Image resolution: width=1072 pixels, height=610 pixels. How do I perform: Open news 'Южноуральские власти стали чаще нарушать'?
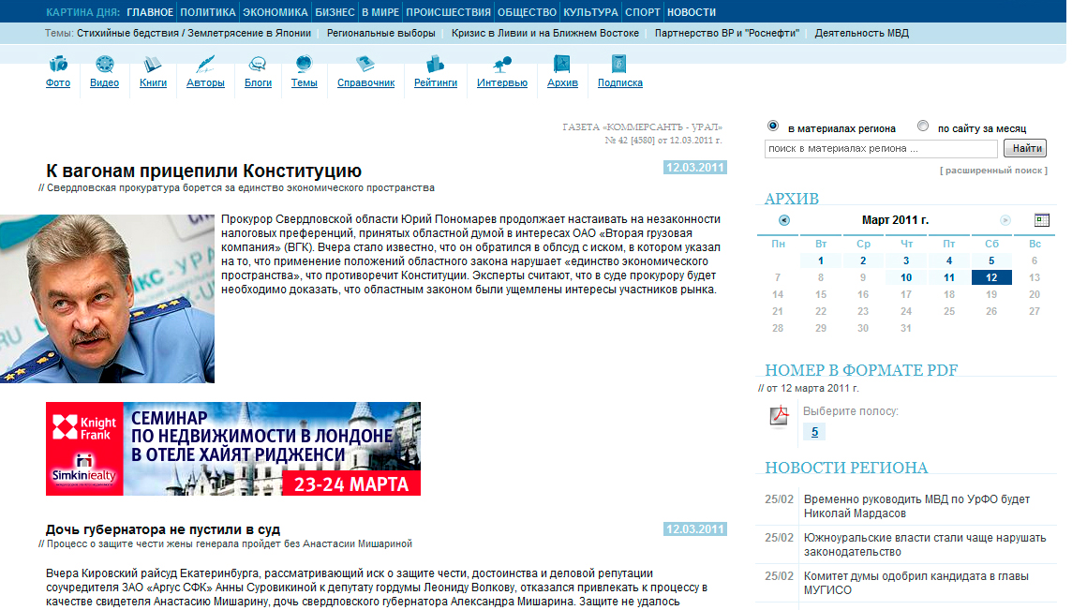point(925,544)
